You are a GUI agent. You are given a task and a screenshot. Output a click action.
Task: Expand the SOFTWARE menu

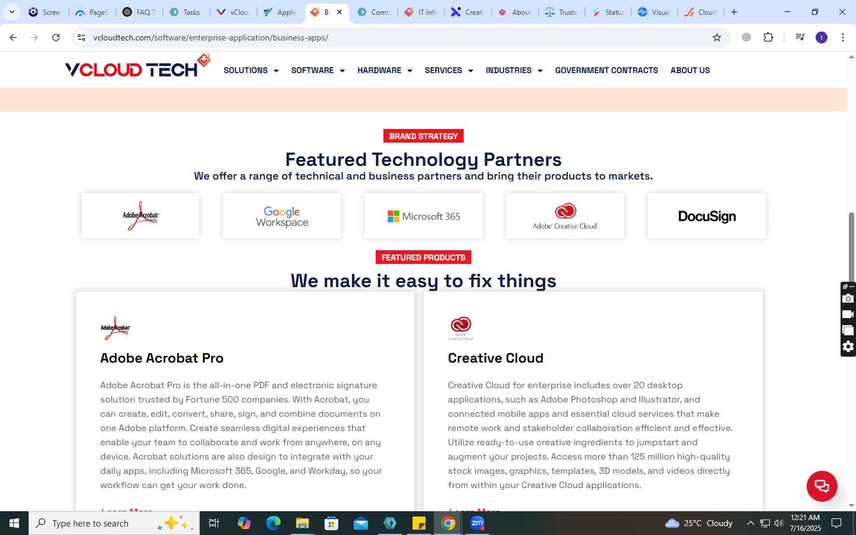tap(318, 70)
